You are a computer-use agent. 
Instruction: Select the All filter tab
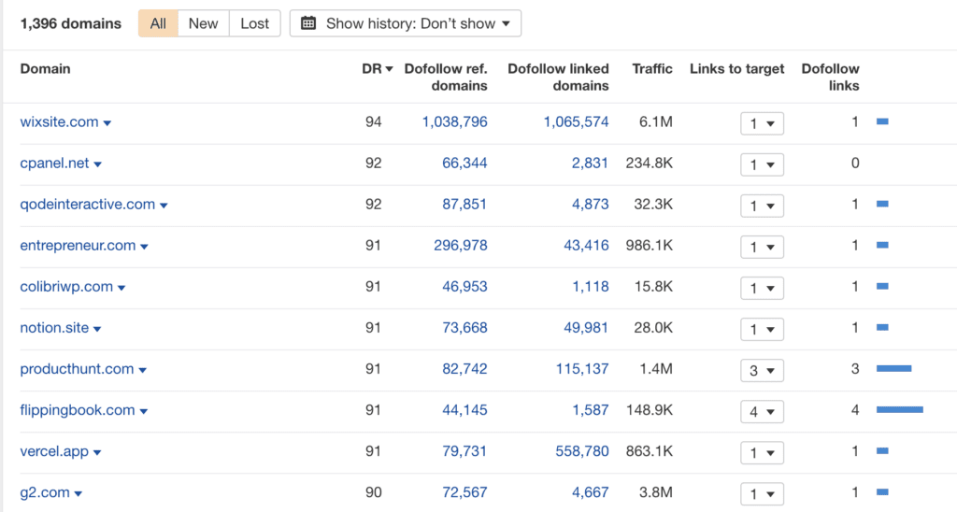[x=158, y=23]
